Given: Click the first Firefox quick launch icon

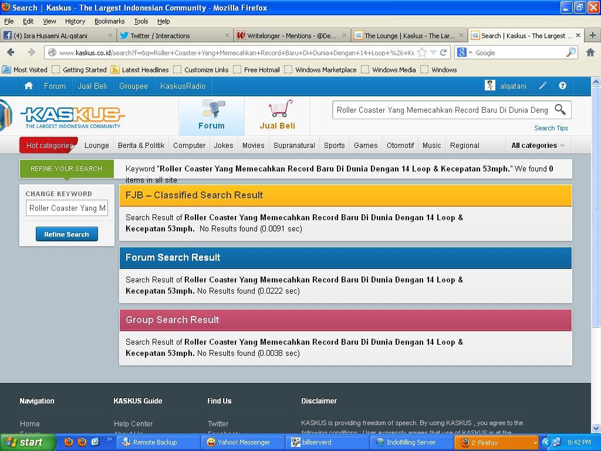Looking at the screenshot, I should click(69, 442).
